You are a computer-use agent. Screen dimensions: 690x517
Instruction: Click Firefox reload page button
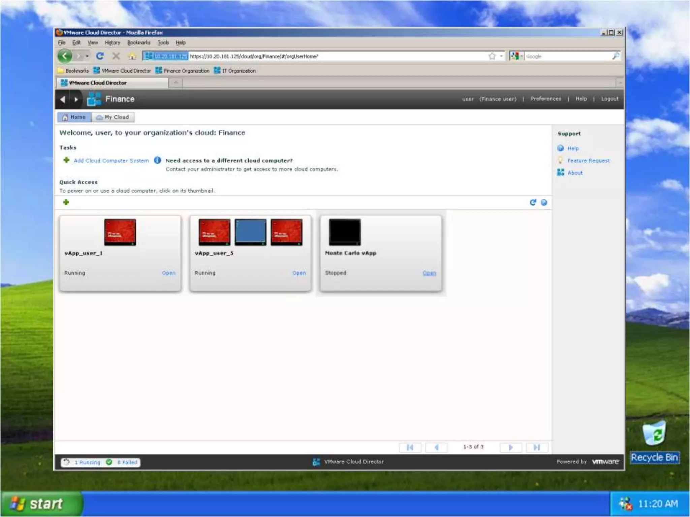100,56
